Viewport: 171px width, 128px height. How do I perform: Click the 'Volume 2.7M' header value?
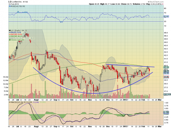click(139, 4)
